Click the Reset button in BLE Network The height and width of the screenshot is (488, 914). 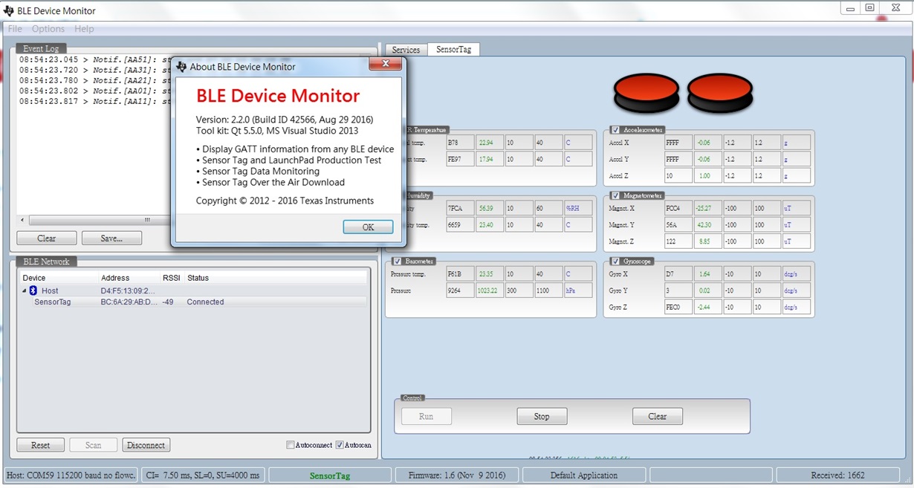40,445
